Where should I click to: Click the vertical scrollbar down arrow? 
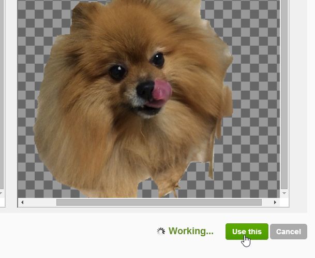click(284, 193)
